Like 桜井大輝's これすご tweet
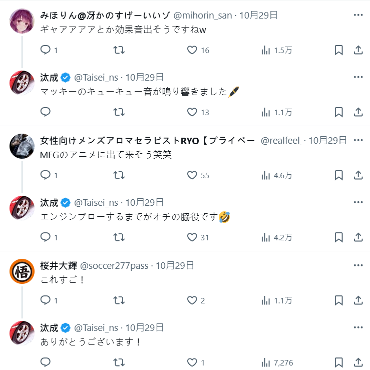 click(x=192, y=300)
